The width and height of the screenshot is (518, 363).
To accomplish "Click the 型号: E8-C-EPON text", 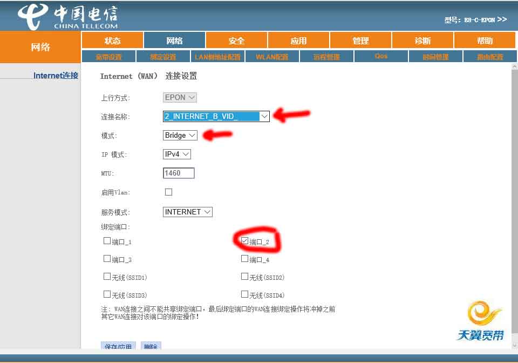I will click(469, 20).
